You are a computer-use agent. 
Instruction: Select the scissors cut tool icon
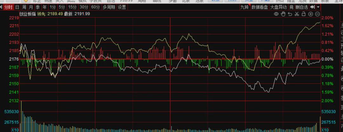297,14
